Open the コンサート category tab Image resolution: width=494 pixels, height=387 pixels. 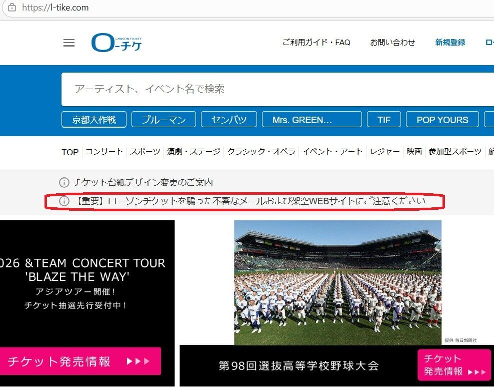[x=104, y=152]
